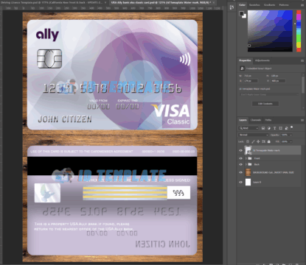
Task: Open the Color panel options menu
Action: pyautogui.click(x=302, y=5)
